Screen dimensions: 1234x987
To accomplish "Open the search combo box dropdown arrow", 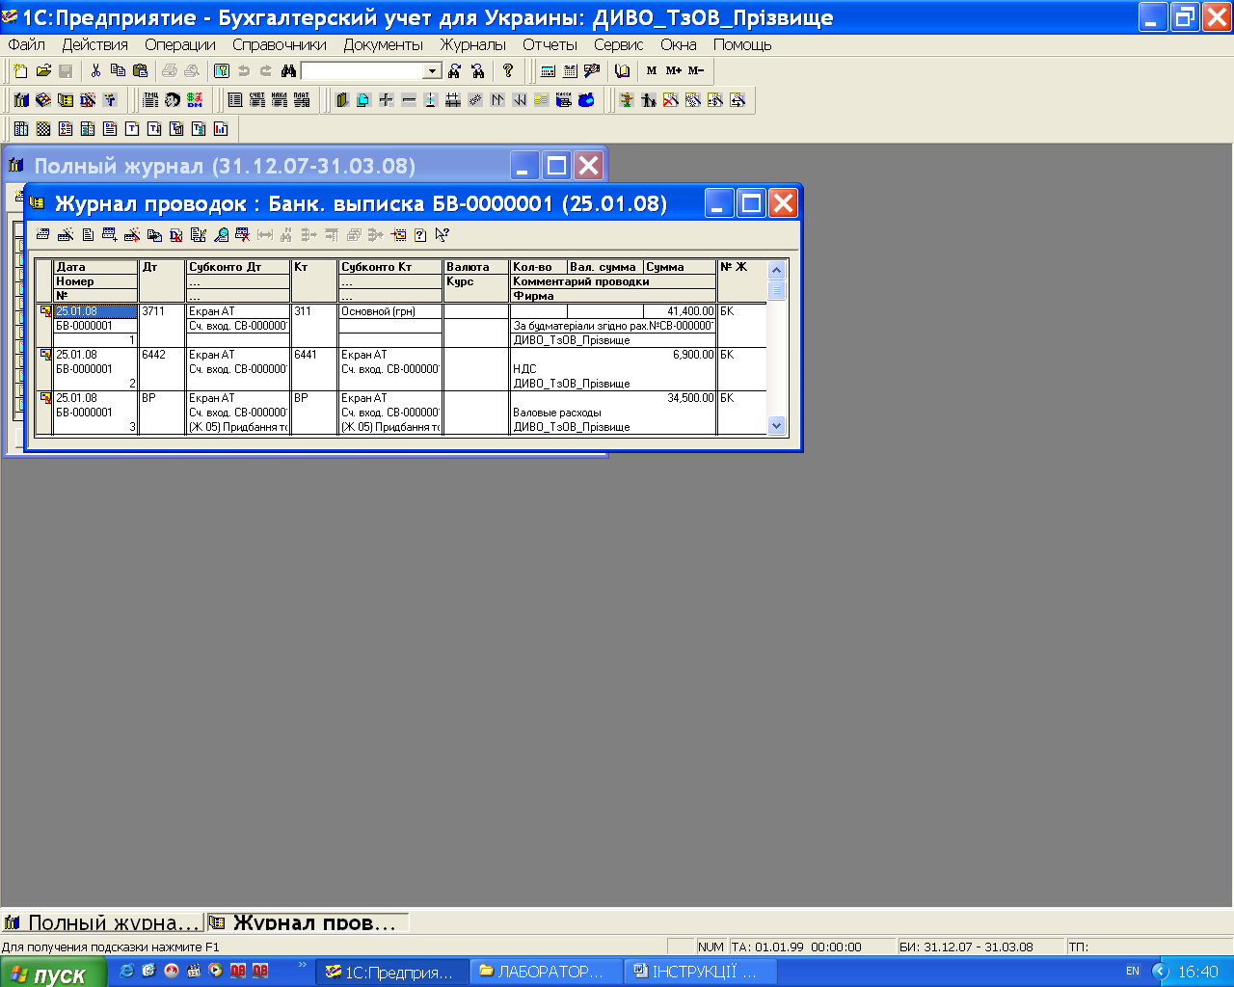I will point(432,71).
